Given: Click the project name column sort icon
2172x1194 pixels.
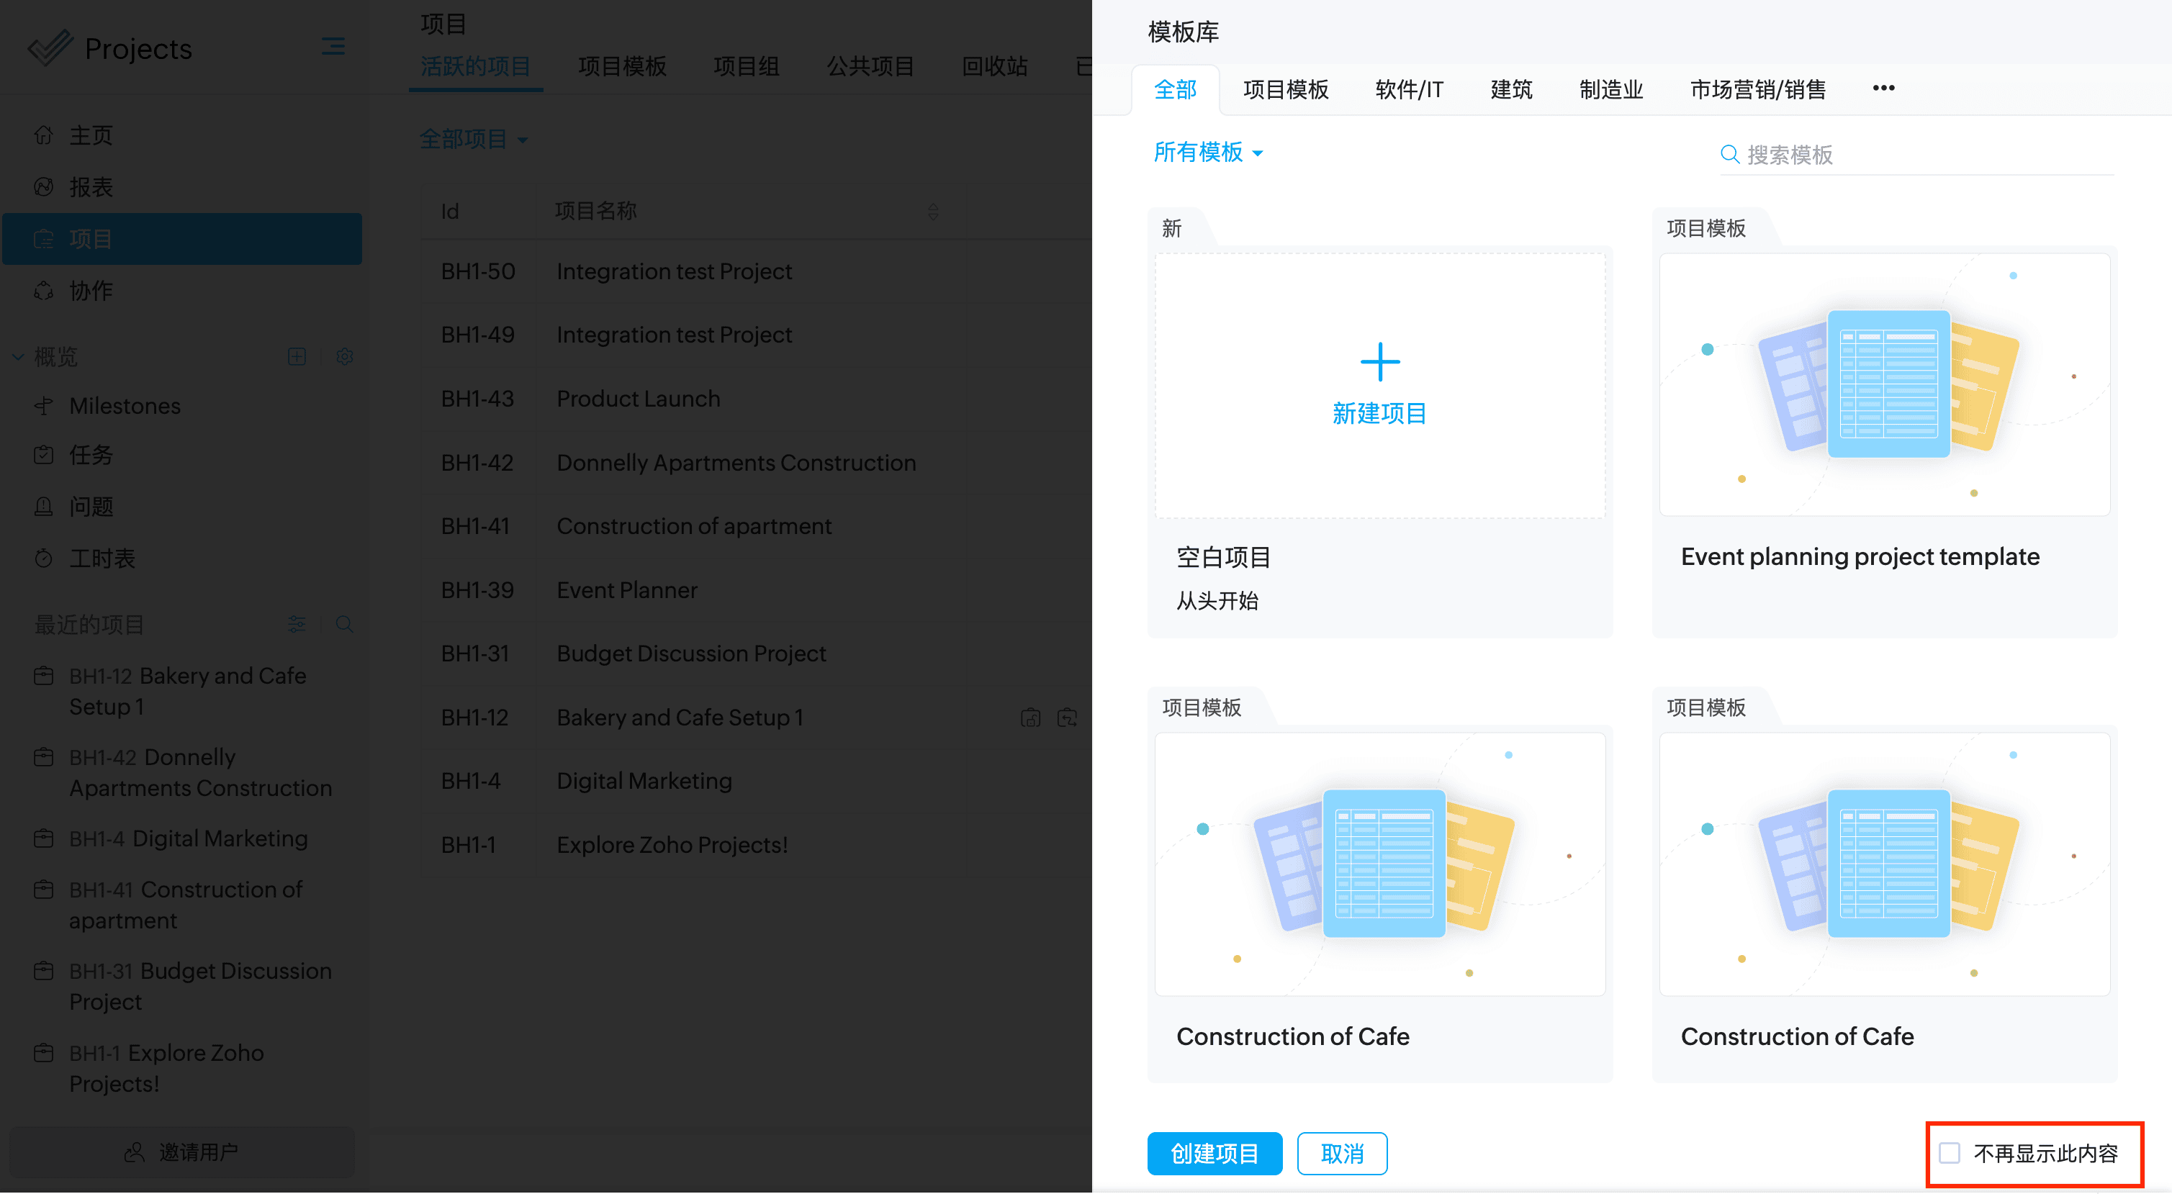Looking at the screenshot, I should click(x=932, y=211).
